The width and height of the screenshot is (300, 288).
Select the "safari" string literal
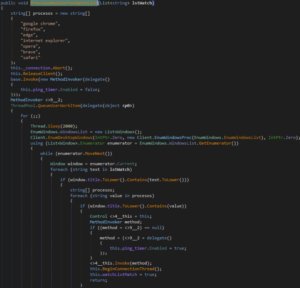coord(30,58)
